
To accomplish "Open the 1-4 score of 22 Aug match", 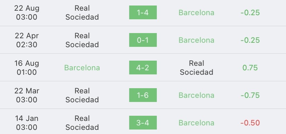I will [x=143, y=12].
